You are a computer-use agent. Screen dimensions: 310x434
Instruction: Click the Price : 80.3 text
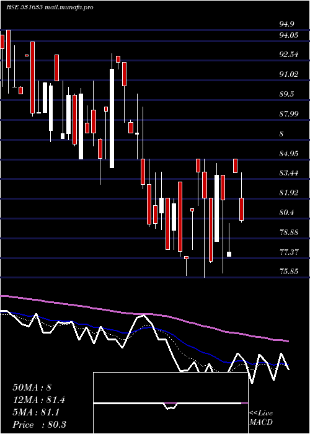coord(39,425)
